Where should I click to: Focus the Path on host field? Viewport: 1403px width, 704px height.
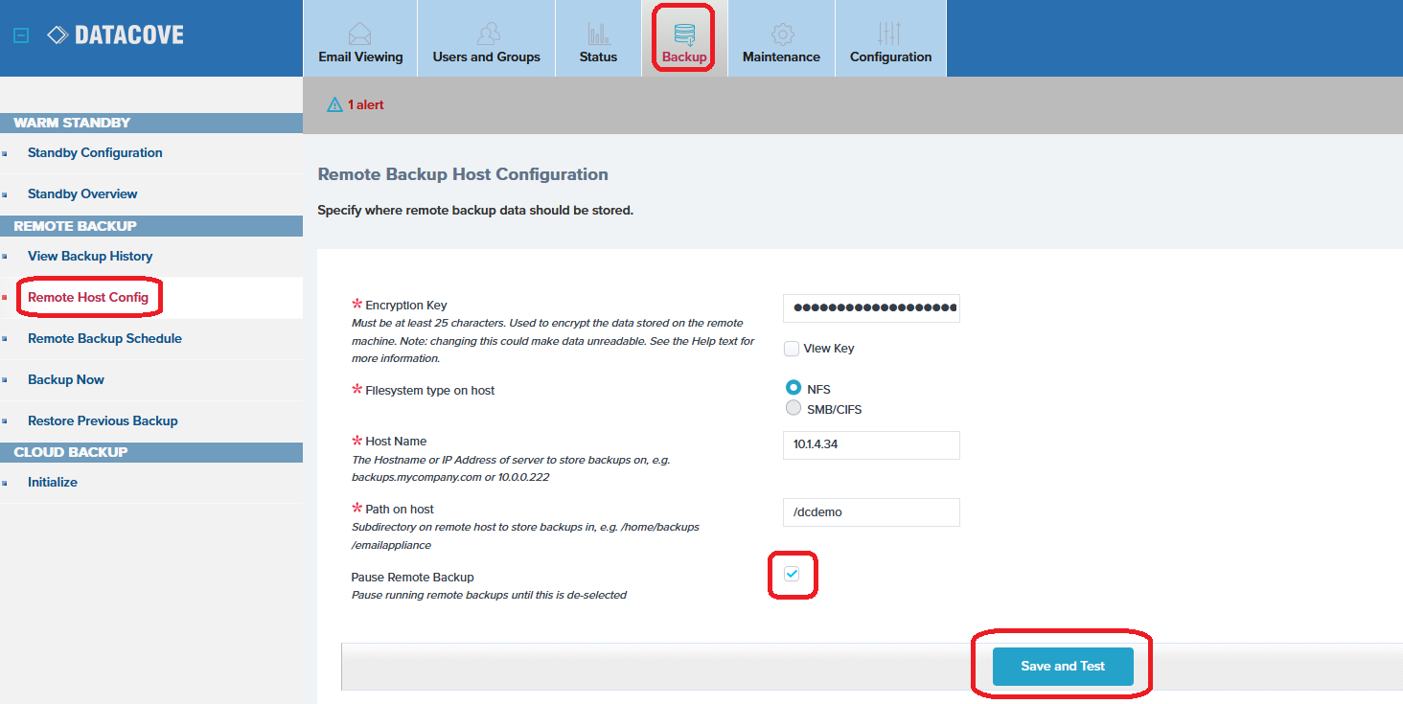point(870,512)
